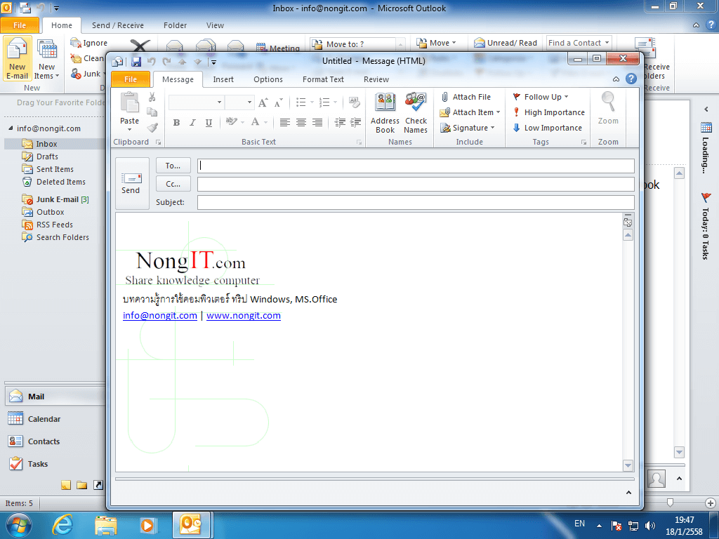The image size is (719, 539).
Task: Clear all formatting from text
Action: coord(354,102)
